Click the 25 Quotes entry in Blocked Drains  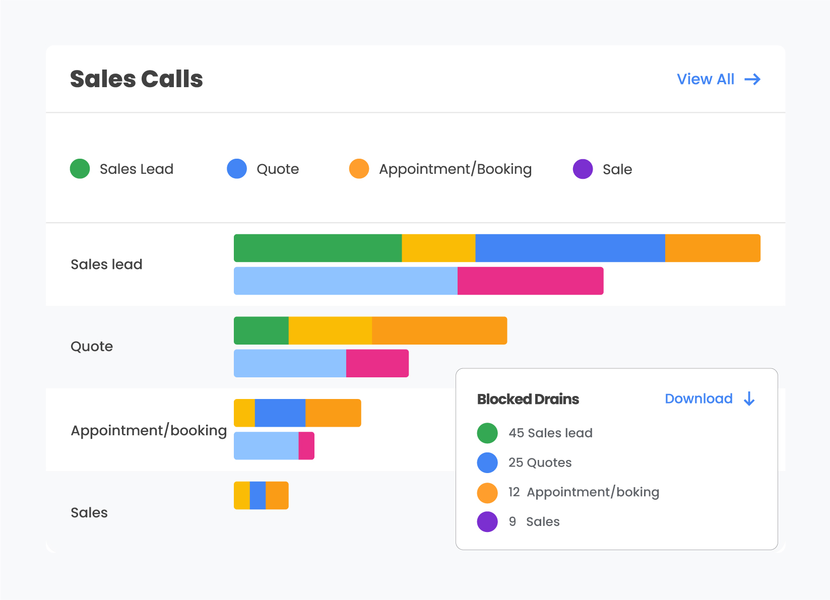click(x=540, y=462)
